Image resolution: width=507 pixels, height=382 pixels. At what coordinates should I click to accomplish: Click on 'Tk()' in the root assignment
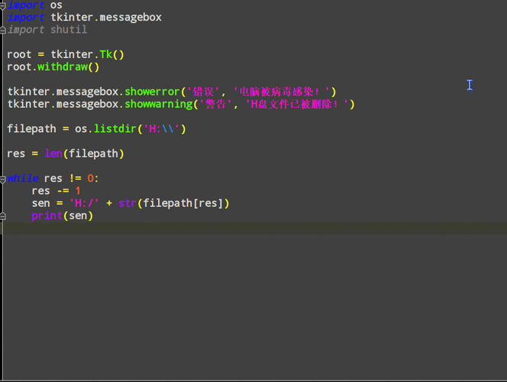111,54
